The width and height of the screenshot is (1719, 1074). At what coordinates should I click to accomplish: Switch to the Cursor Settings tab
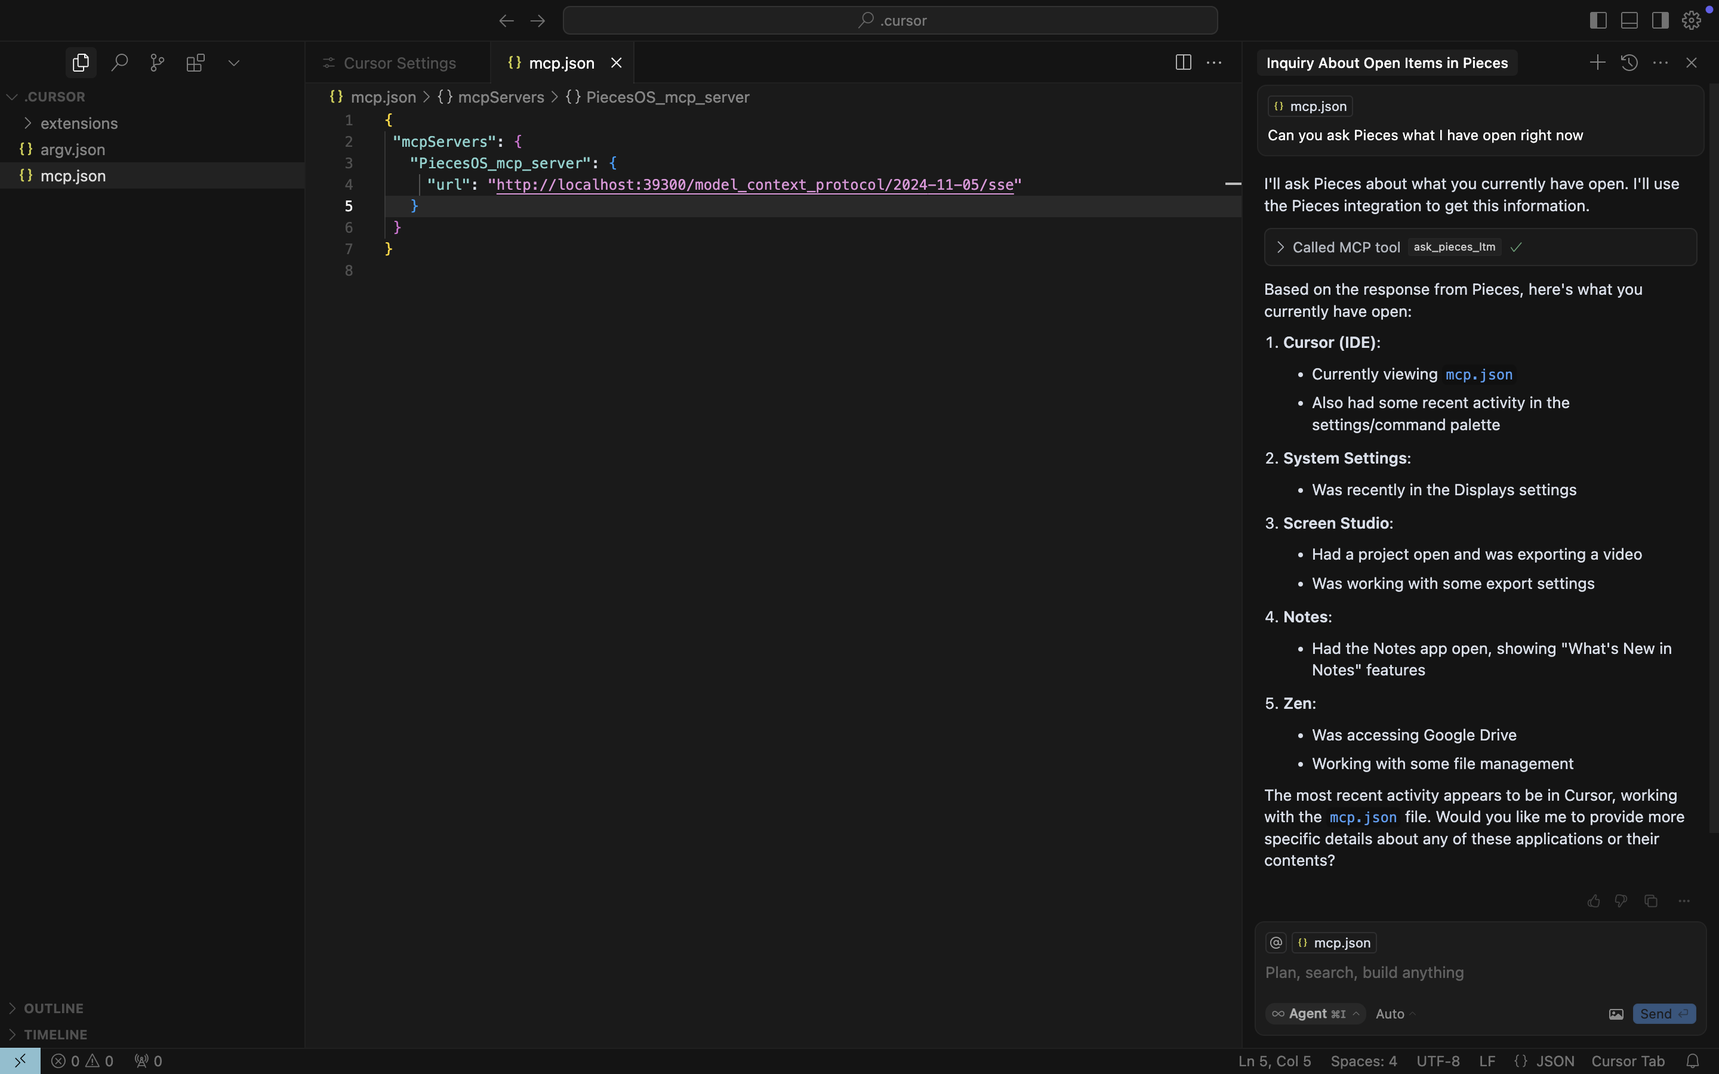pos(398,63)
